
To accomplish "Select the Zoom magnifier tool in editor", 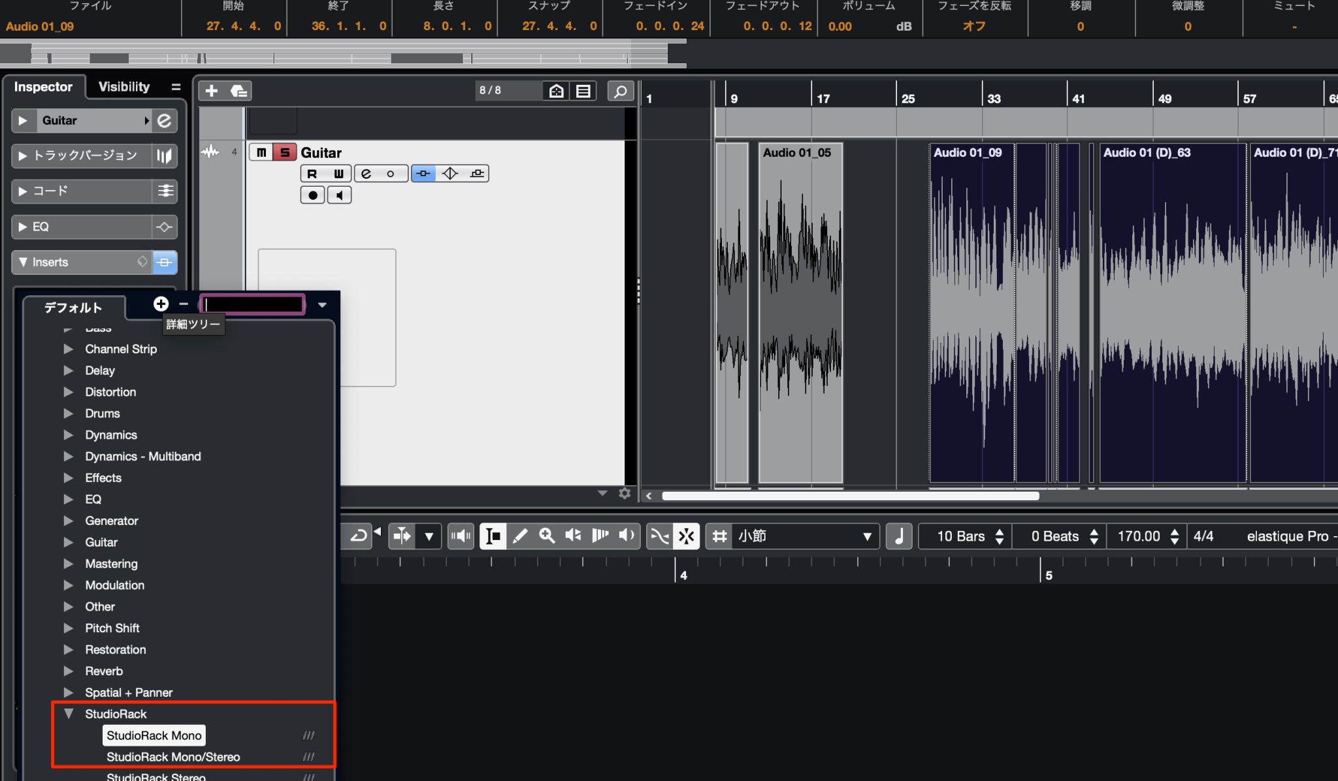I will coord(547,536).
